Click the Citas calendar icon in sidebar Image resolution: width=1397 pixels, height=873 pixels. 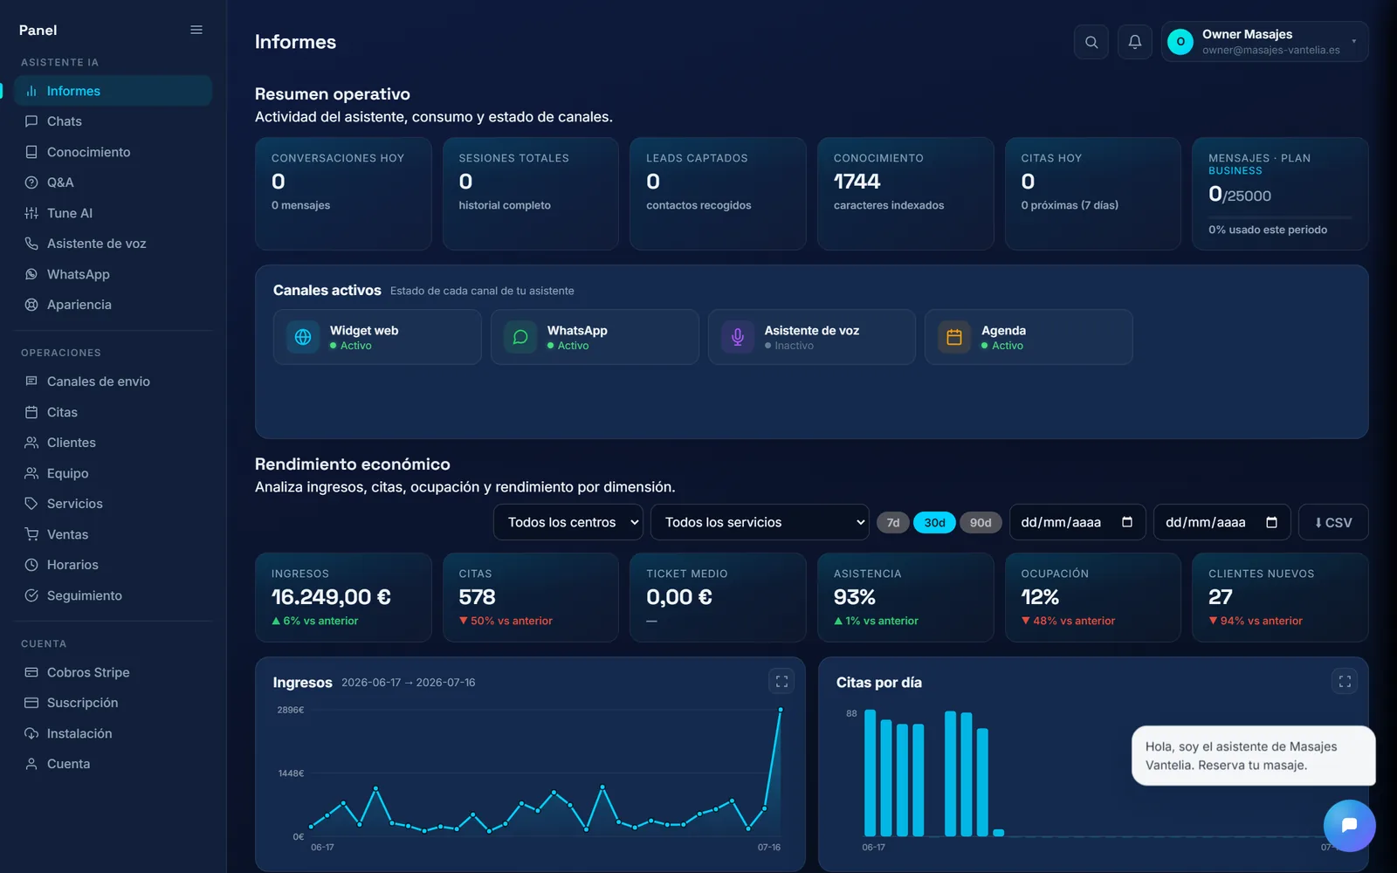pyautogui.click(x=31, y=412)
